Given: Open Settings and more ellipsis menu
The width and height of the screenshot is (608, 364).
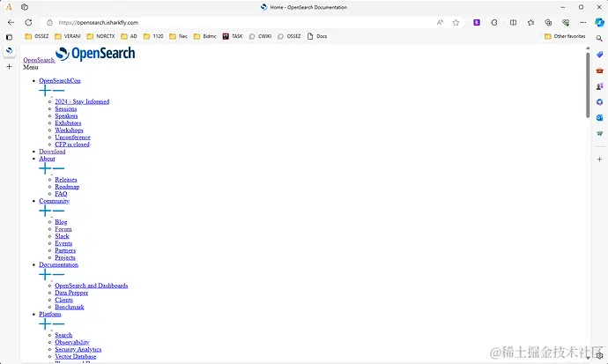Looking at the screenshot, I should coord(582,23).
